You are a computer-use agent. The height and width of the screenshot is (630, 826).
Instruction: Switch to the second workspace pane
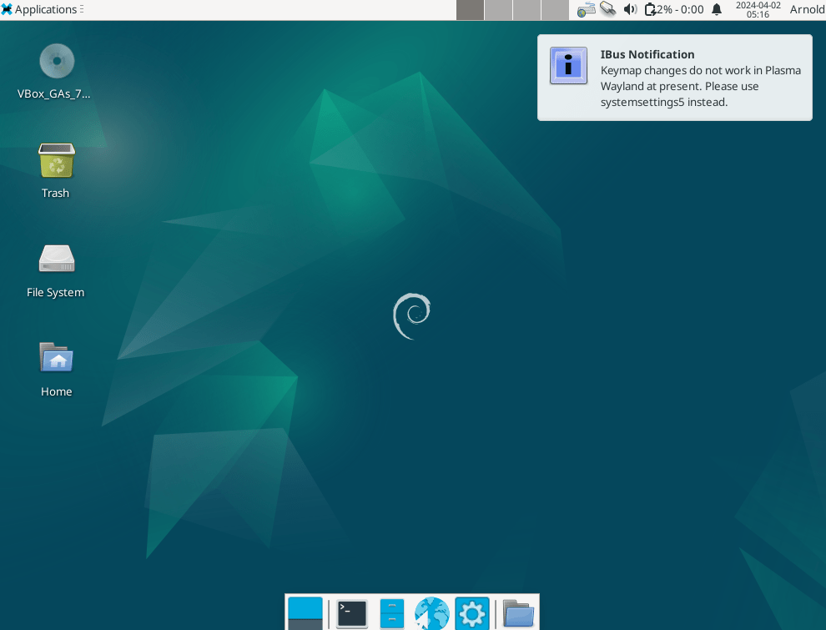[498, 9]
